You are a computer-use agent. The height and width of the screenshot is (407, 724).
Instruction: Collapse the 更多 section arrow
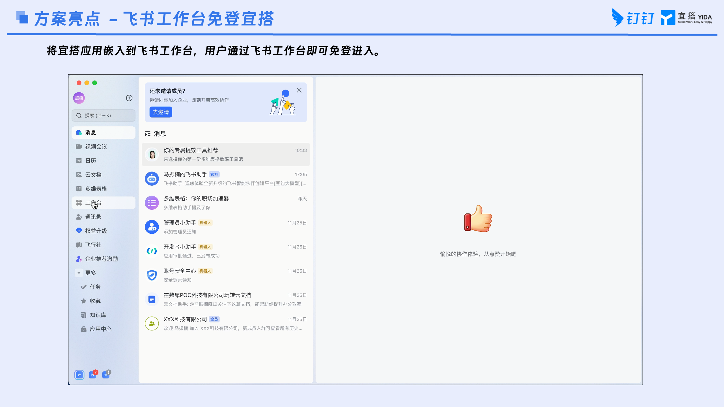click(x=79, y=273)
